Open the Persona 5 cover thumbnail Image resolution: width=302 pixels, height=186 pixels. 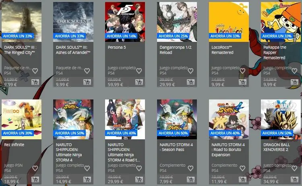[125, 22]
